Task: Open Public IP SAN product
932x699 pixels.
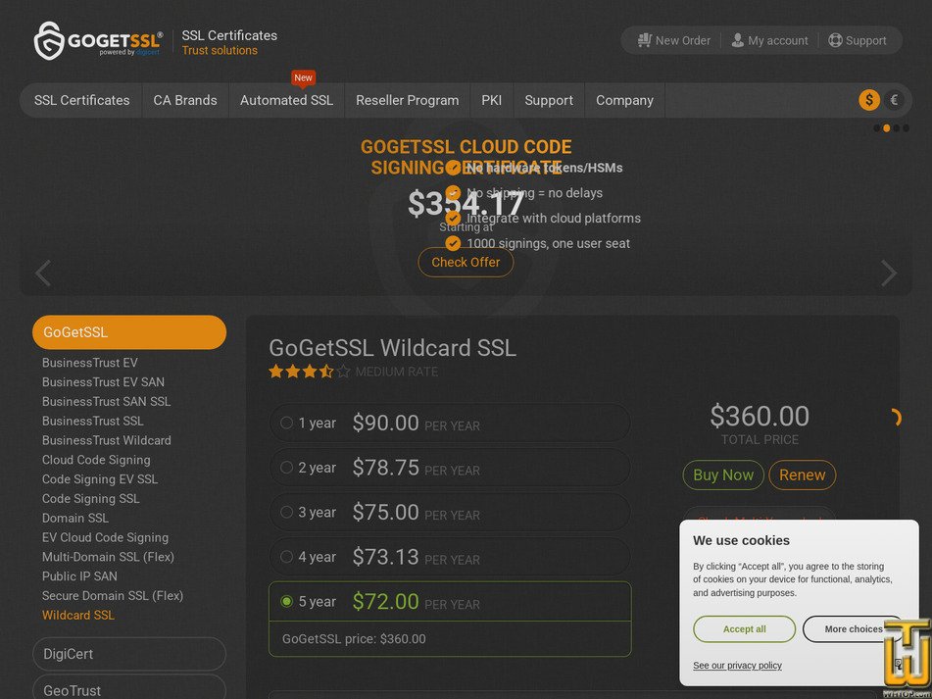Action: tap(79, 576)
